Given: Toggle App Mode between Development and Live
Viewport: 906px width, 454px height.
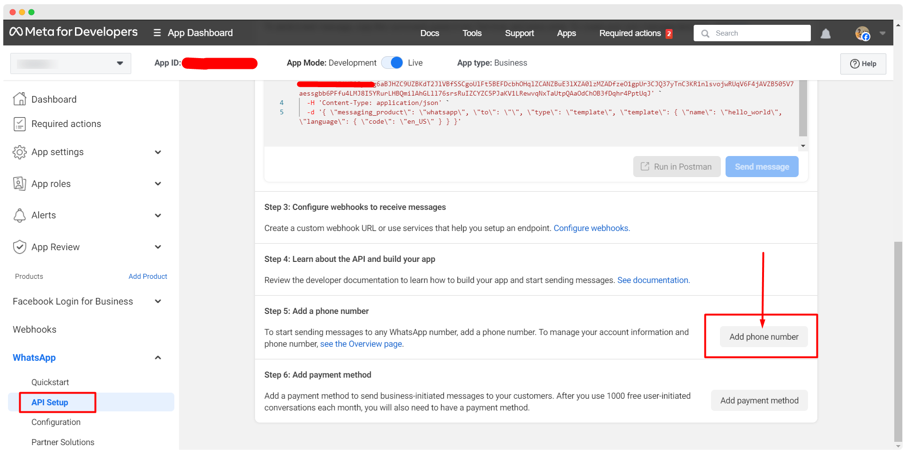Looking at the screenshot, I should 392,63.
